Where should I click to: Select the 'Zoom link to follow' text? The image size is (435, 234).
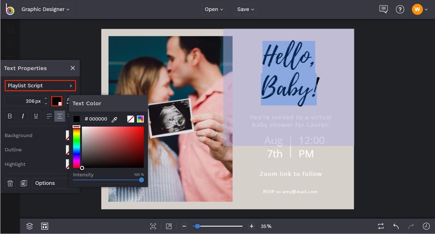[x=291, y=174]
